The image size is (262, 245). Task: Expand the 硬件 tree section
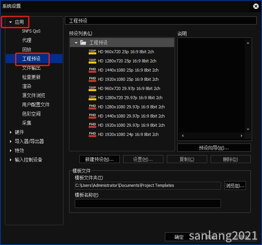[x=11, y=132]
